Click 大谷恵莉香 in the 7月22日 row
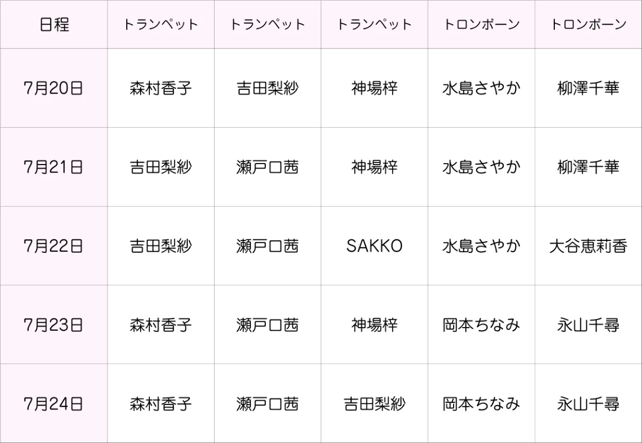Viewport: 642px width, 443px height. tap(588, 246)
